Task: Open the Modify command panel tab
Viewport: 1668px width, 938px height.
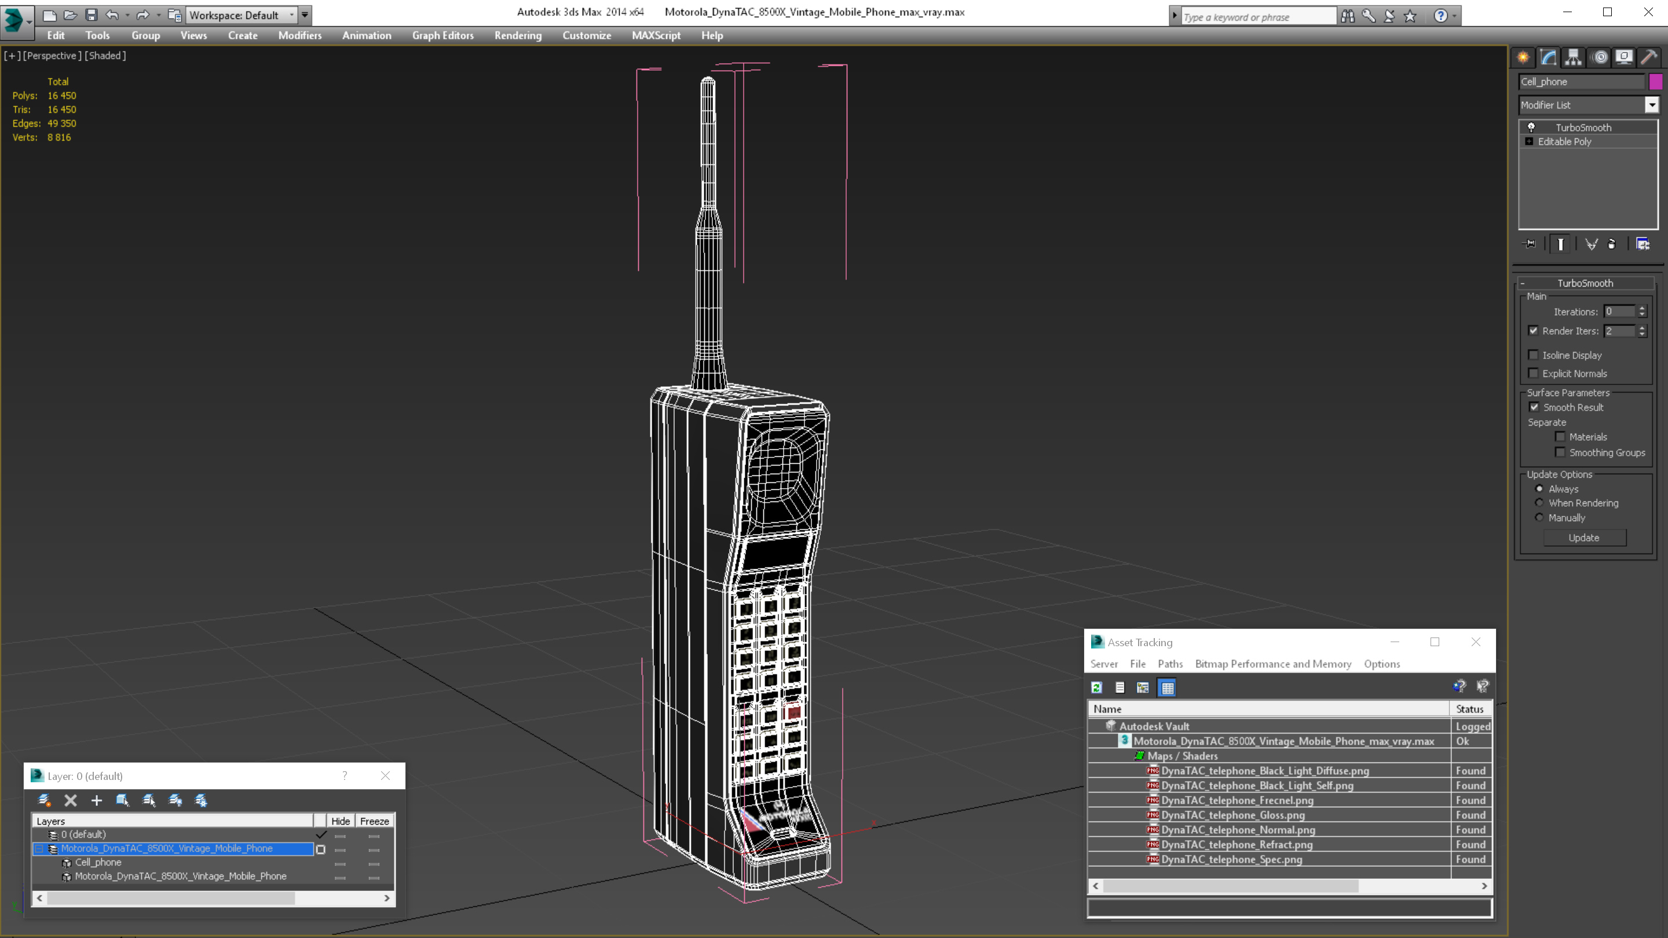Action: [x=1548, y=57]
